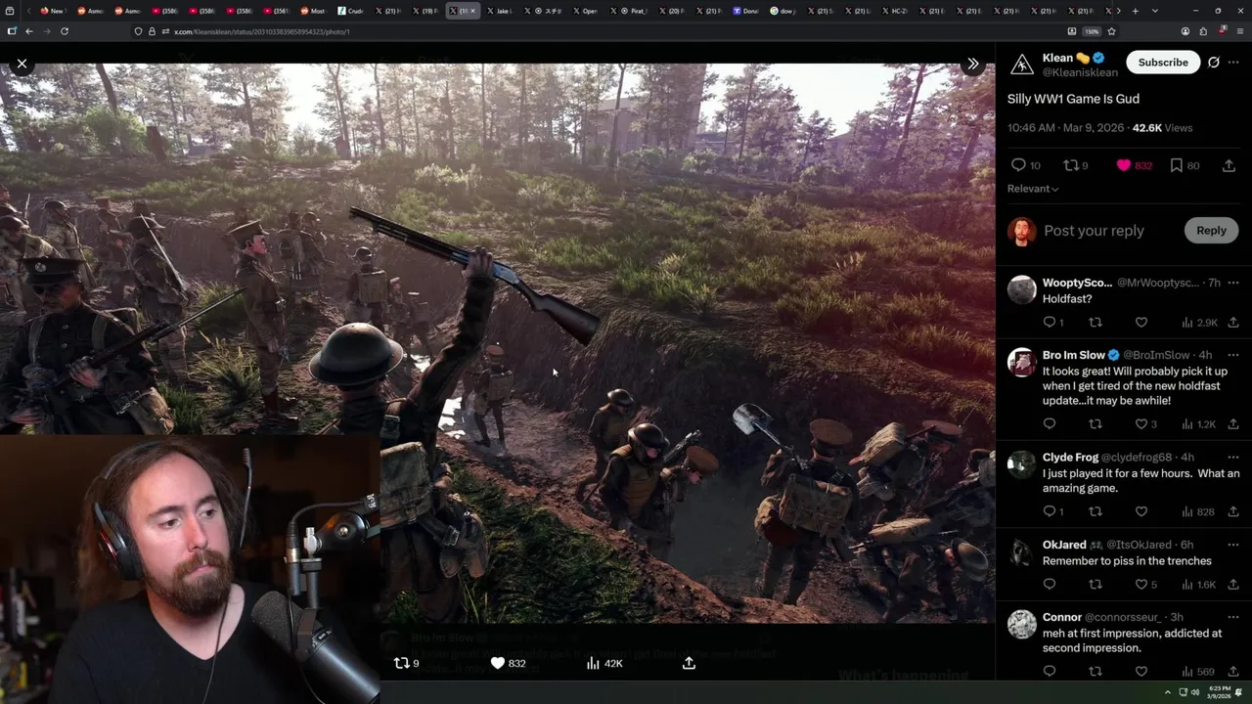Open WooptySco's profile name
Screen dimensions: 1252x704
coord(1077,283)
